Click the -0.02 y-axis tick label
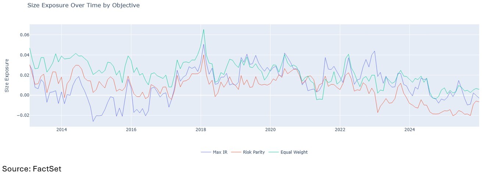 point(18,115)
